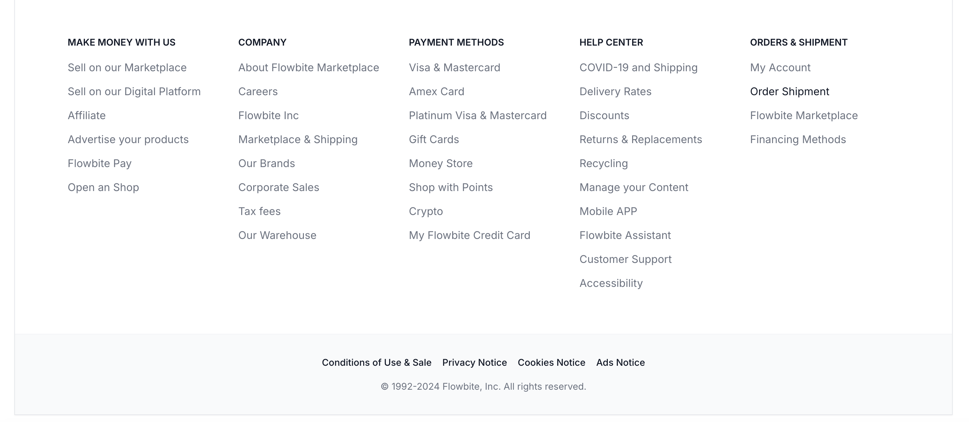
Task: Choose the Crypto payment link
Action: [x=426, y=211]
